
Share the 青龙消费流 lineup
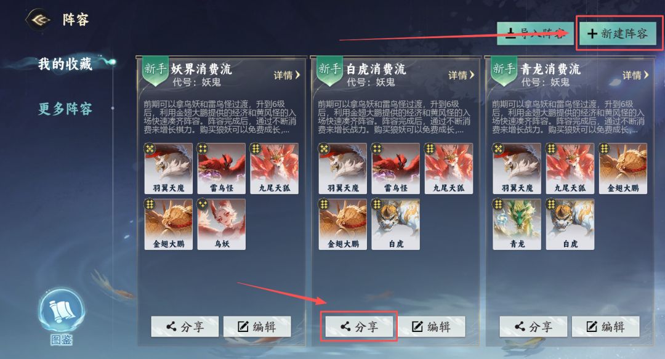pyautogui.click(x=533, y=326)
